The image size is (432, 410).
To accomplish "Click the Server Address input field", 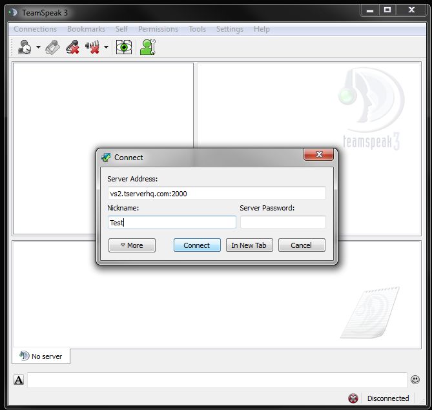I will [217, 193].
